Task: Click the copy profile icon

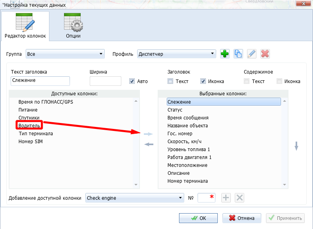Action: [x=238, y=54]
